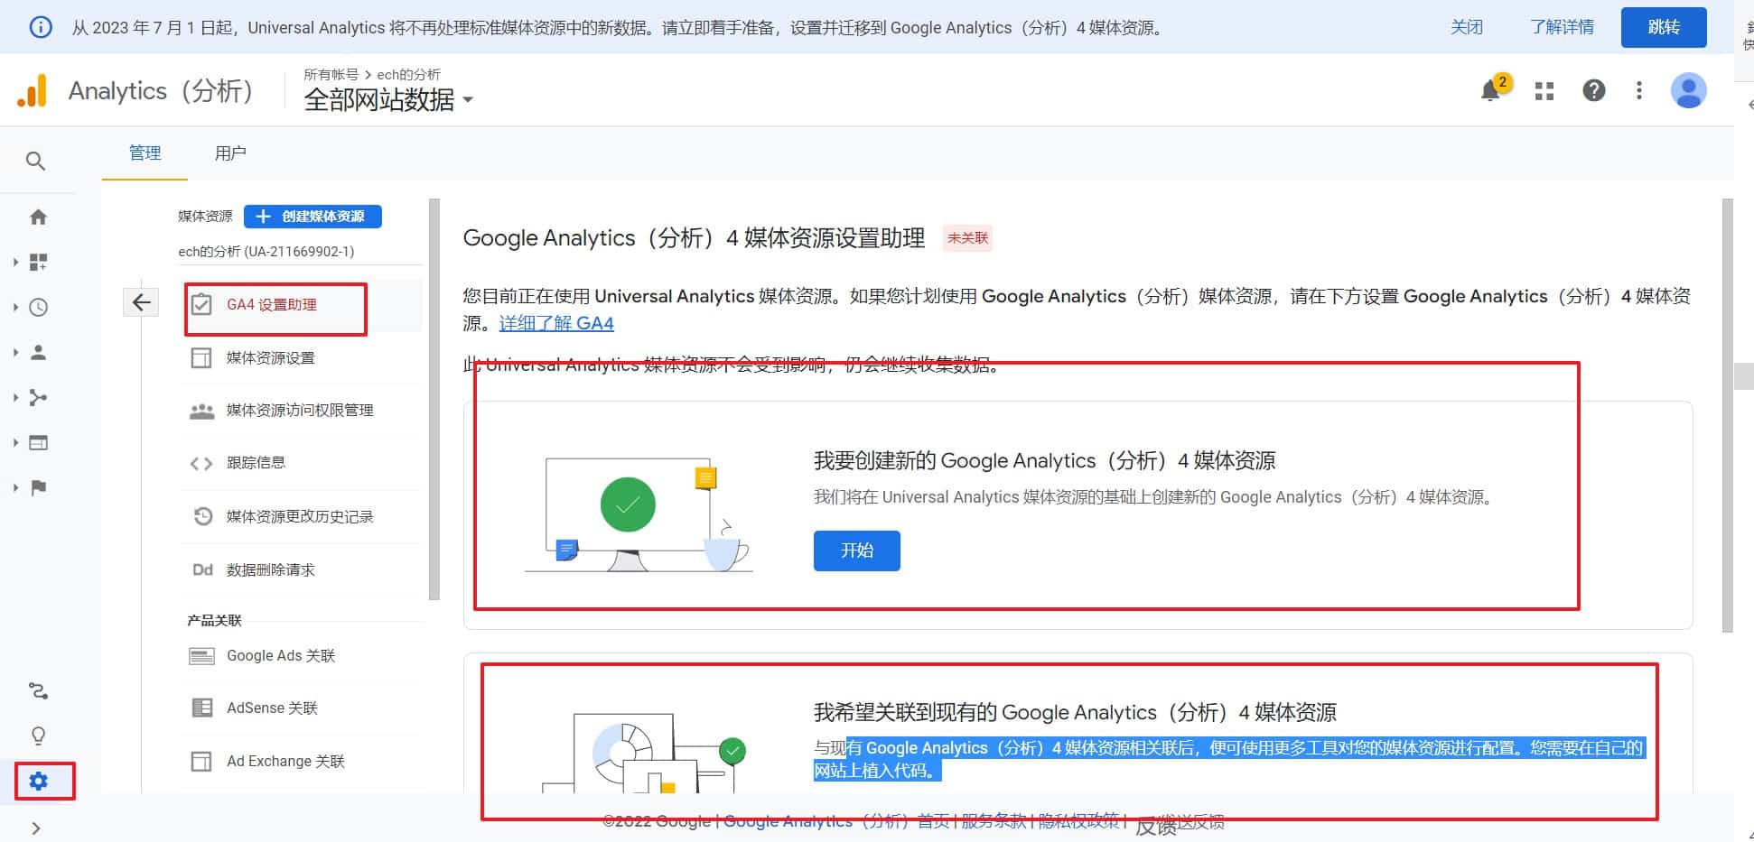This screenshot has height=842, width=1754.
Task: Click the 媒体资源 column label
Action: pyautogui.click(x=205, y=217)
